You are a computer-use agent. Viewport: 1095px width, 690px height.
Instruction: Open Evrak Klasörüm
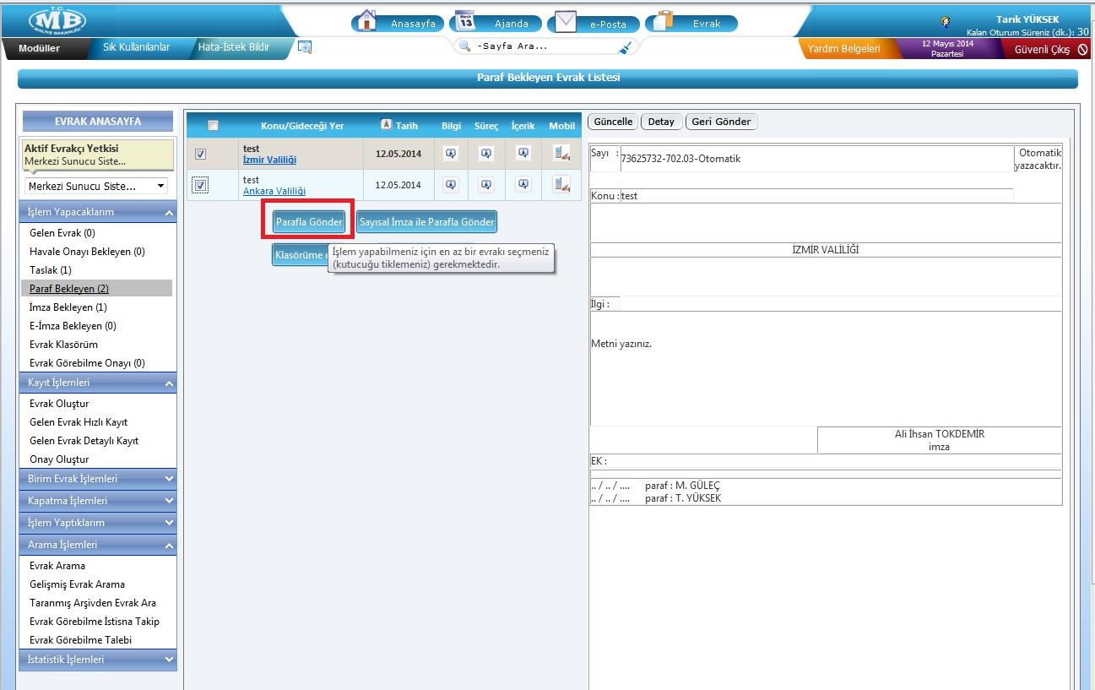tap(63, 345)
